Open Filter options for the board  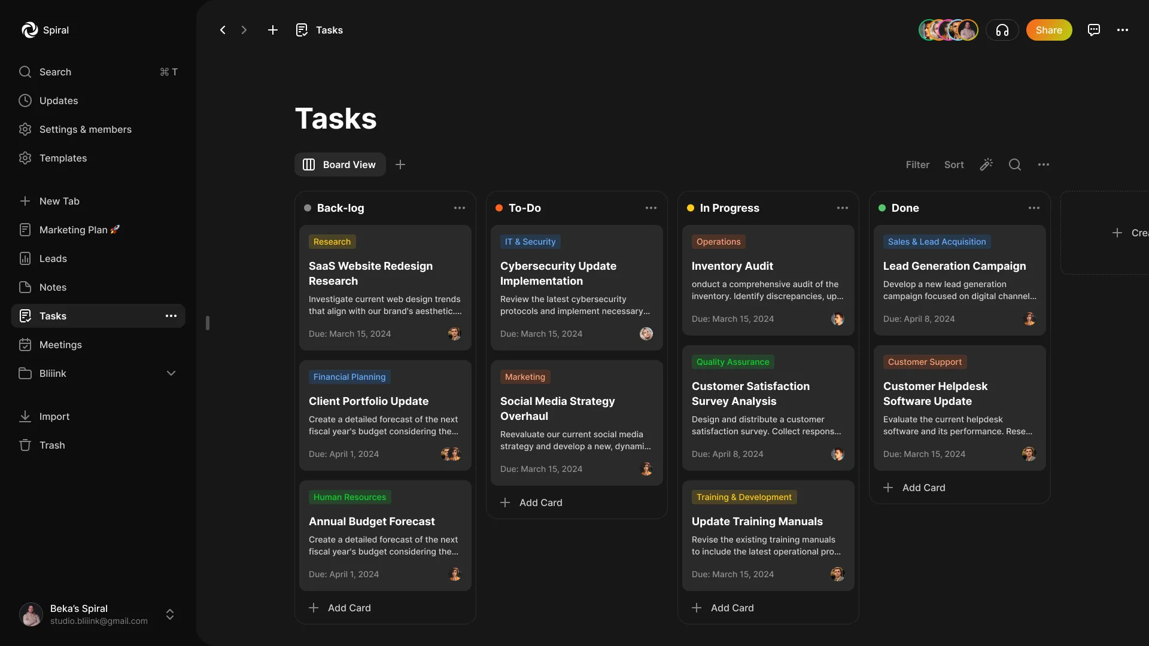917,164
